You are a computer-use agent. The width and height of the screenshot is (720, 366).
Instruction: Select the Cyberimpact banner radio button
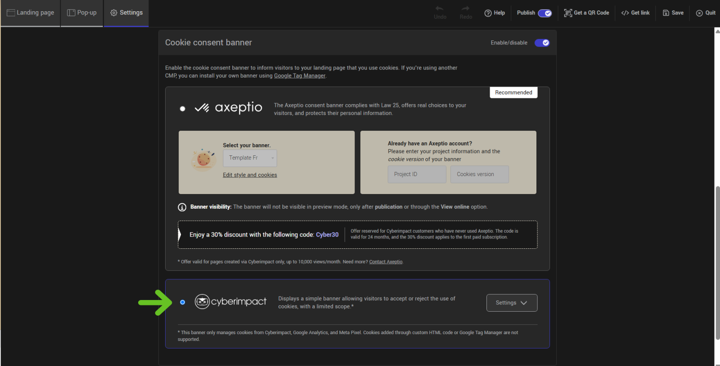pos(182,302)
